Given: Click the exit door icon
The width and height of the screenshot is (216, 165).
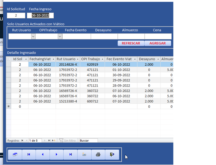Looking at the screenshot, I should pos(112,154).
